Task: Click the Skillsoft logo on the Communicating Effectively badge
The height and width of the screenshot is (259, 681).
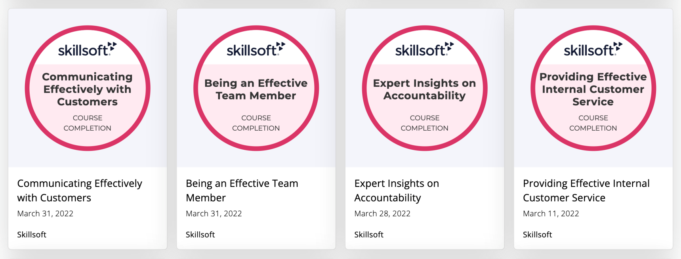Action: point(87,50)
